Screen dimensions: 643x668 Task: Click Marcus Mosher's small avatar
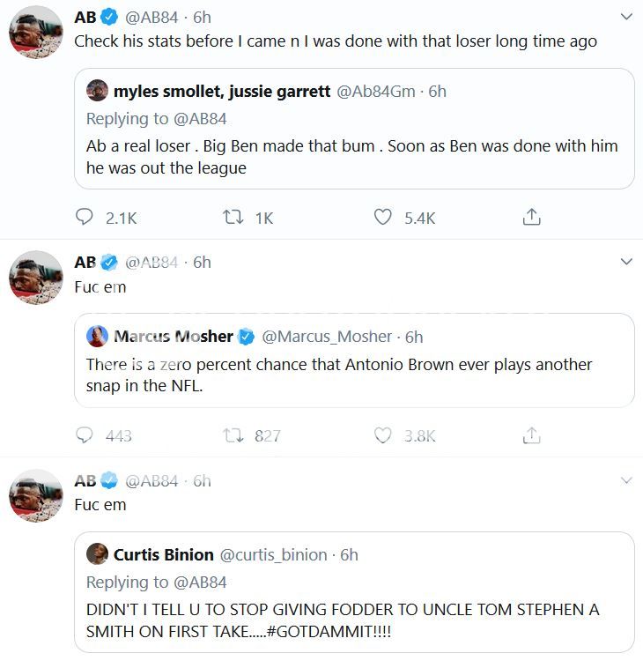(97, 336)
